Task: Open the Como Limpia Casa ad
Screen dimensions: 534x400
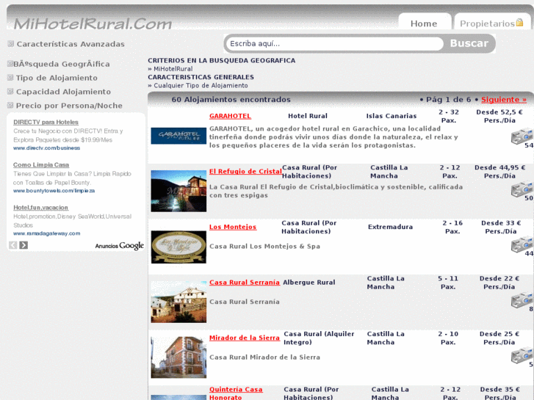Action: (x=41, y=165)
